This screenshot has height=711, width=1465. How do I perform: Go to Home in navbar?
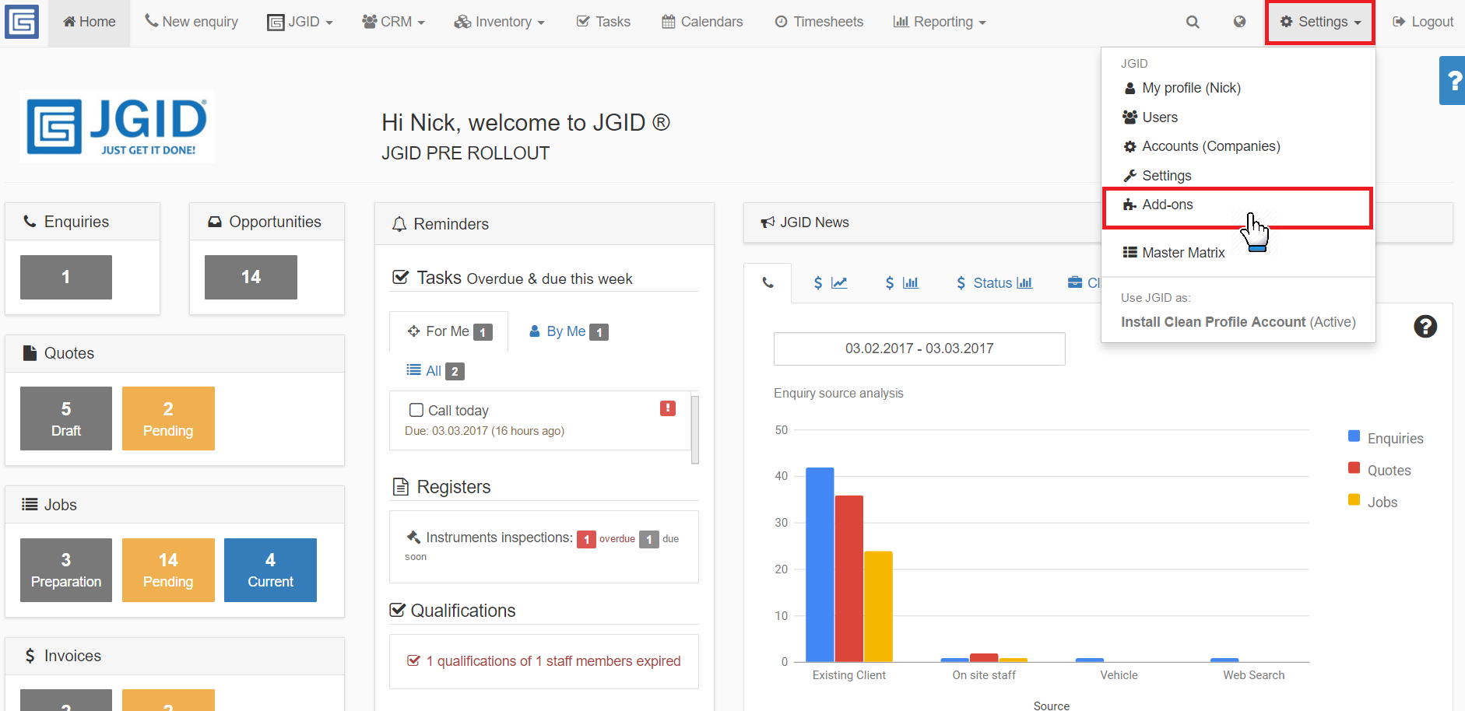coord(90,22)
